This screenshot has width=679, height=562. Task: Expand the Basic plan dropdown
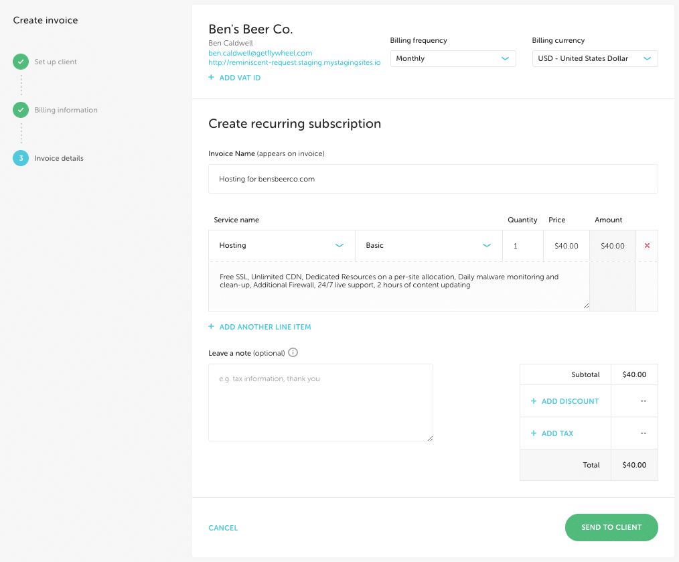pos(429,246)
